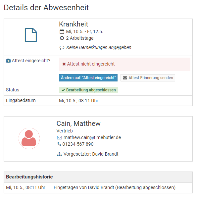Image resolution: width=197 pixels, height=199 pixels.
Task: Click the blue document icon beside Krankheit
Action: coord(31,35)
